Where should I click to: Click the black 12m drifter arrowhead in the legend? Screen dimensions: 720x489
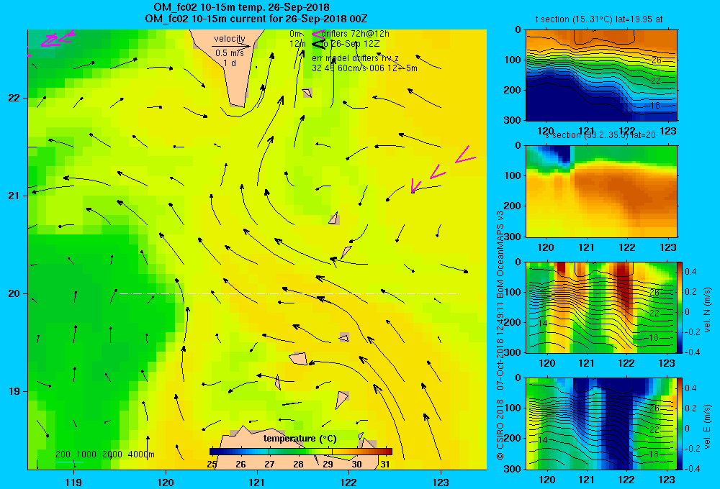318,44
